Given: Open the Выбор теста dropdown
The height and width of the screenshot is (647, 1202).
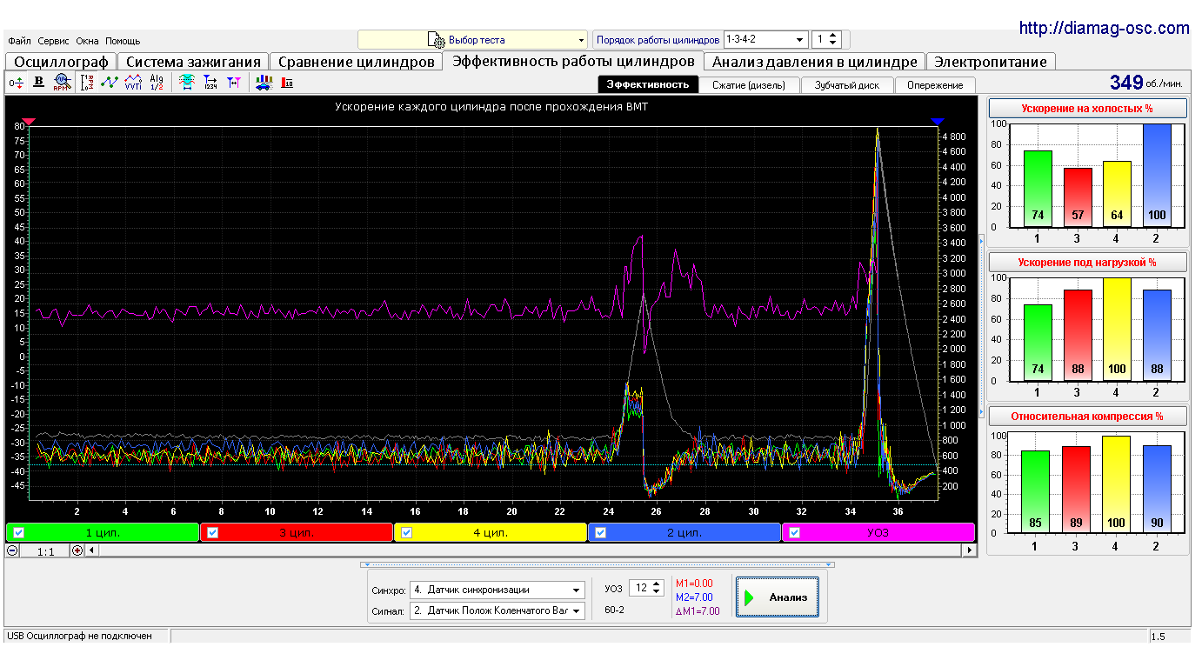Looking at the screenshot, I should tap(473, 40).
